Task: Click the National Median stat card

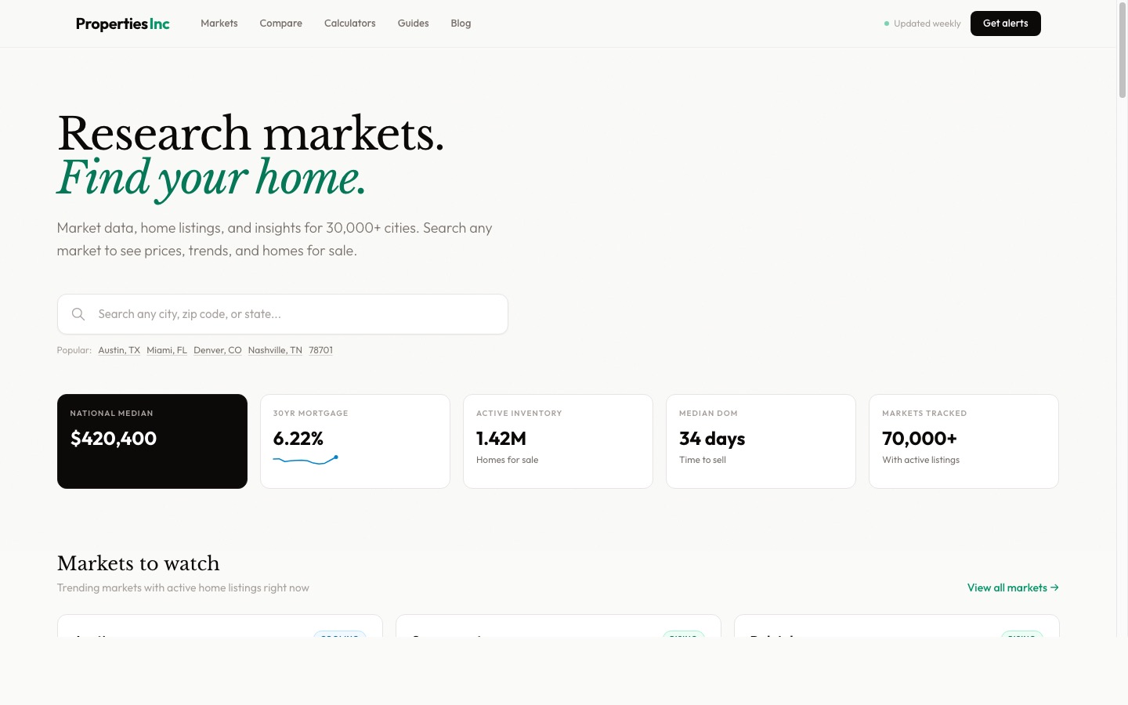Action: point(152,441)
